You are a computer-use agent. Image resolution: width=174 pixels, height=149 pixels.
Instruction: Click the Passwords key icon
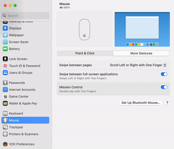[5, 83]
